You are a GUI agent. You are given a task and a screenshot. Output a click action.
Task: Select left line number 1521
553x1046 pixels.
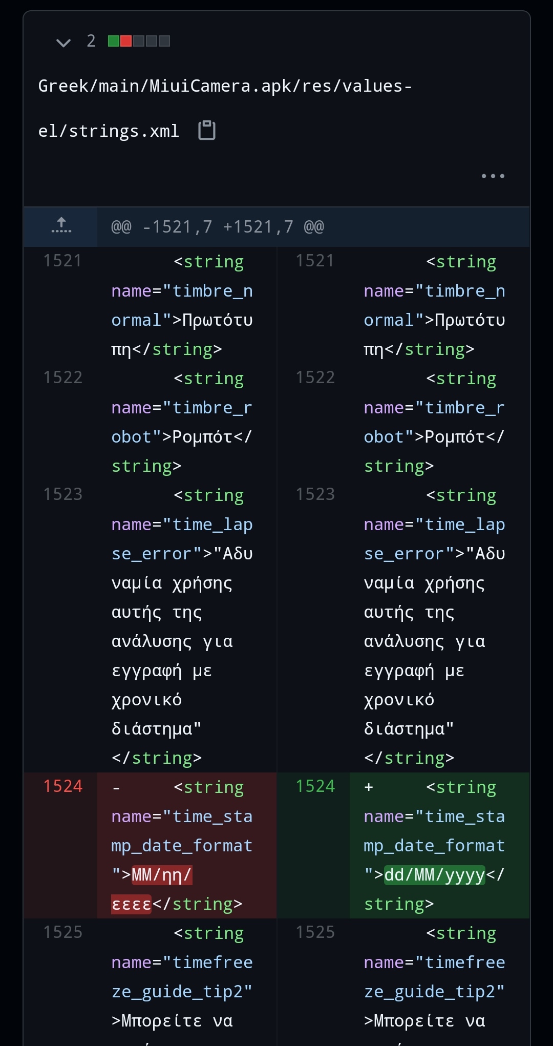pyautogui.click(x=62, y=261)
